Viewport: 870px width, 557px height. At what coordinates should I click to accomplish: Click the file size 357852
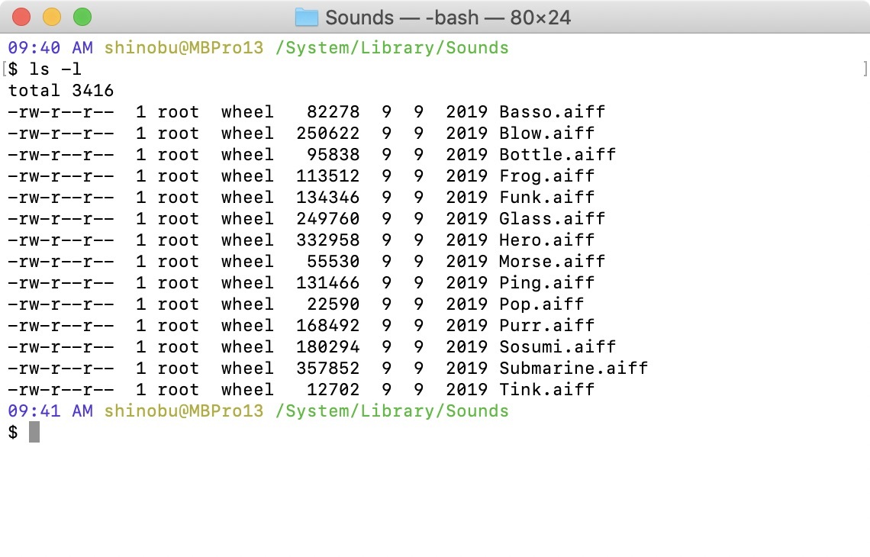(x=328, y=369)
